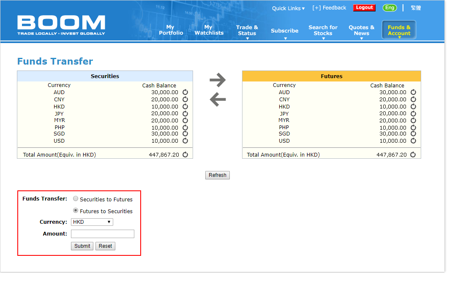Refresh the Futures HKD cash balance
452x290 pixels.
pos(414,106)
